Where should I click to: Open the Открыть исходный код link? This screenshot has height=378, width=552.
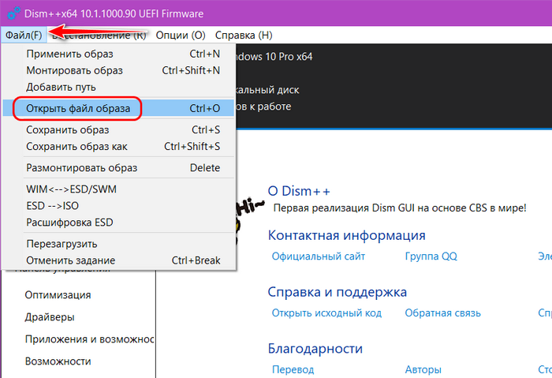326,313
